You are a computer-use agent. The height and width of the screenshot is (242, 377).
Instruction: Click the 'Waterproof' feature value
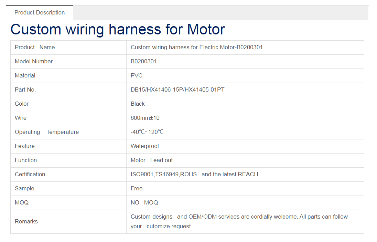pyautogui.click(x=145, y=146)
